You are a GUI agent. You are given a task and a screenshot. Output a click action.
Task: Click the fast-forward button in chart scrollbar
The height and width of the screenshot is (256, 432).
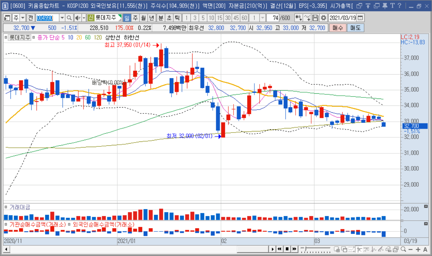(294, 249)
